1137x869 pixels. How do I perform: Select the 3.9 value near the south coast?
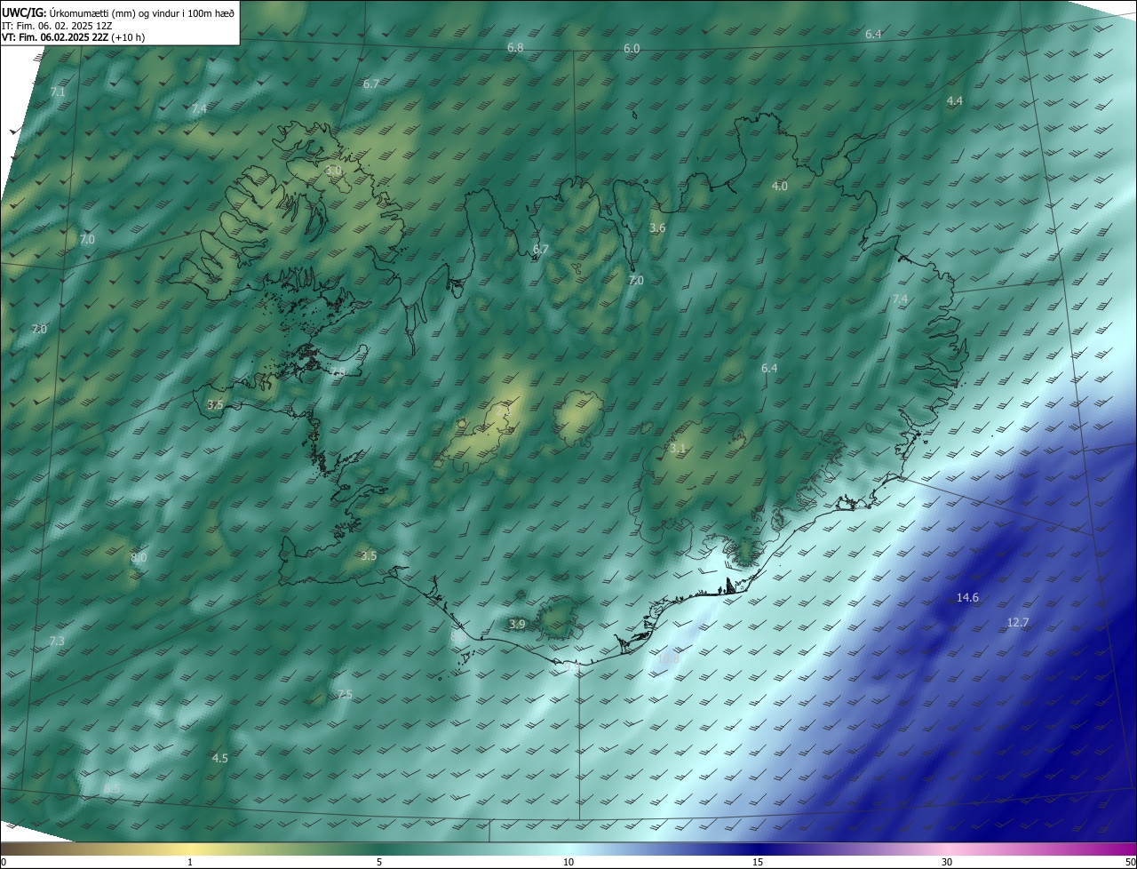click(x=517, y=625)
